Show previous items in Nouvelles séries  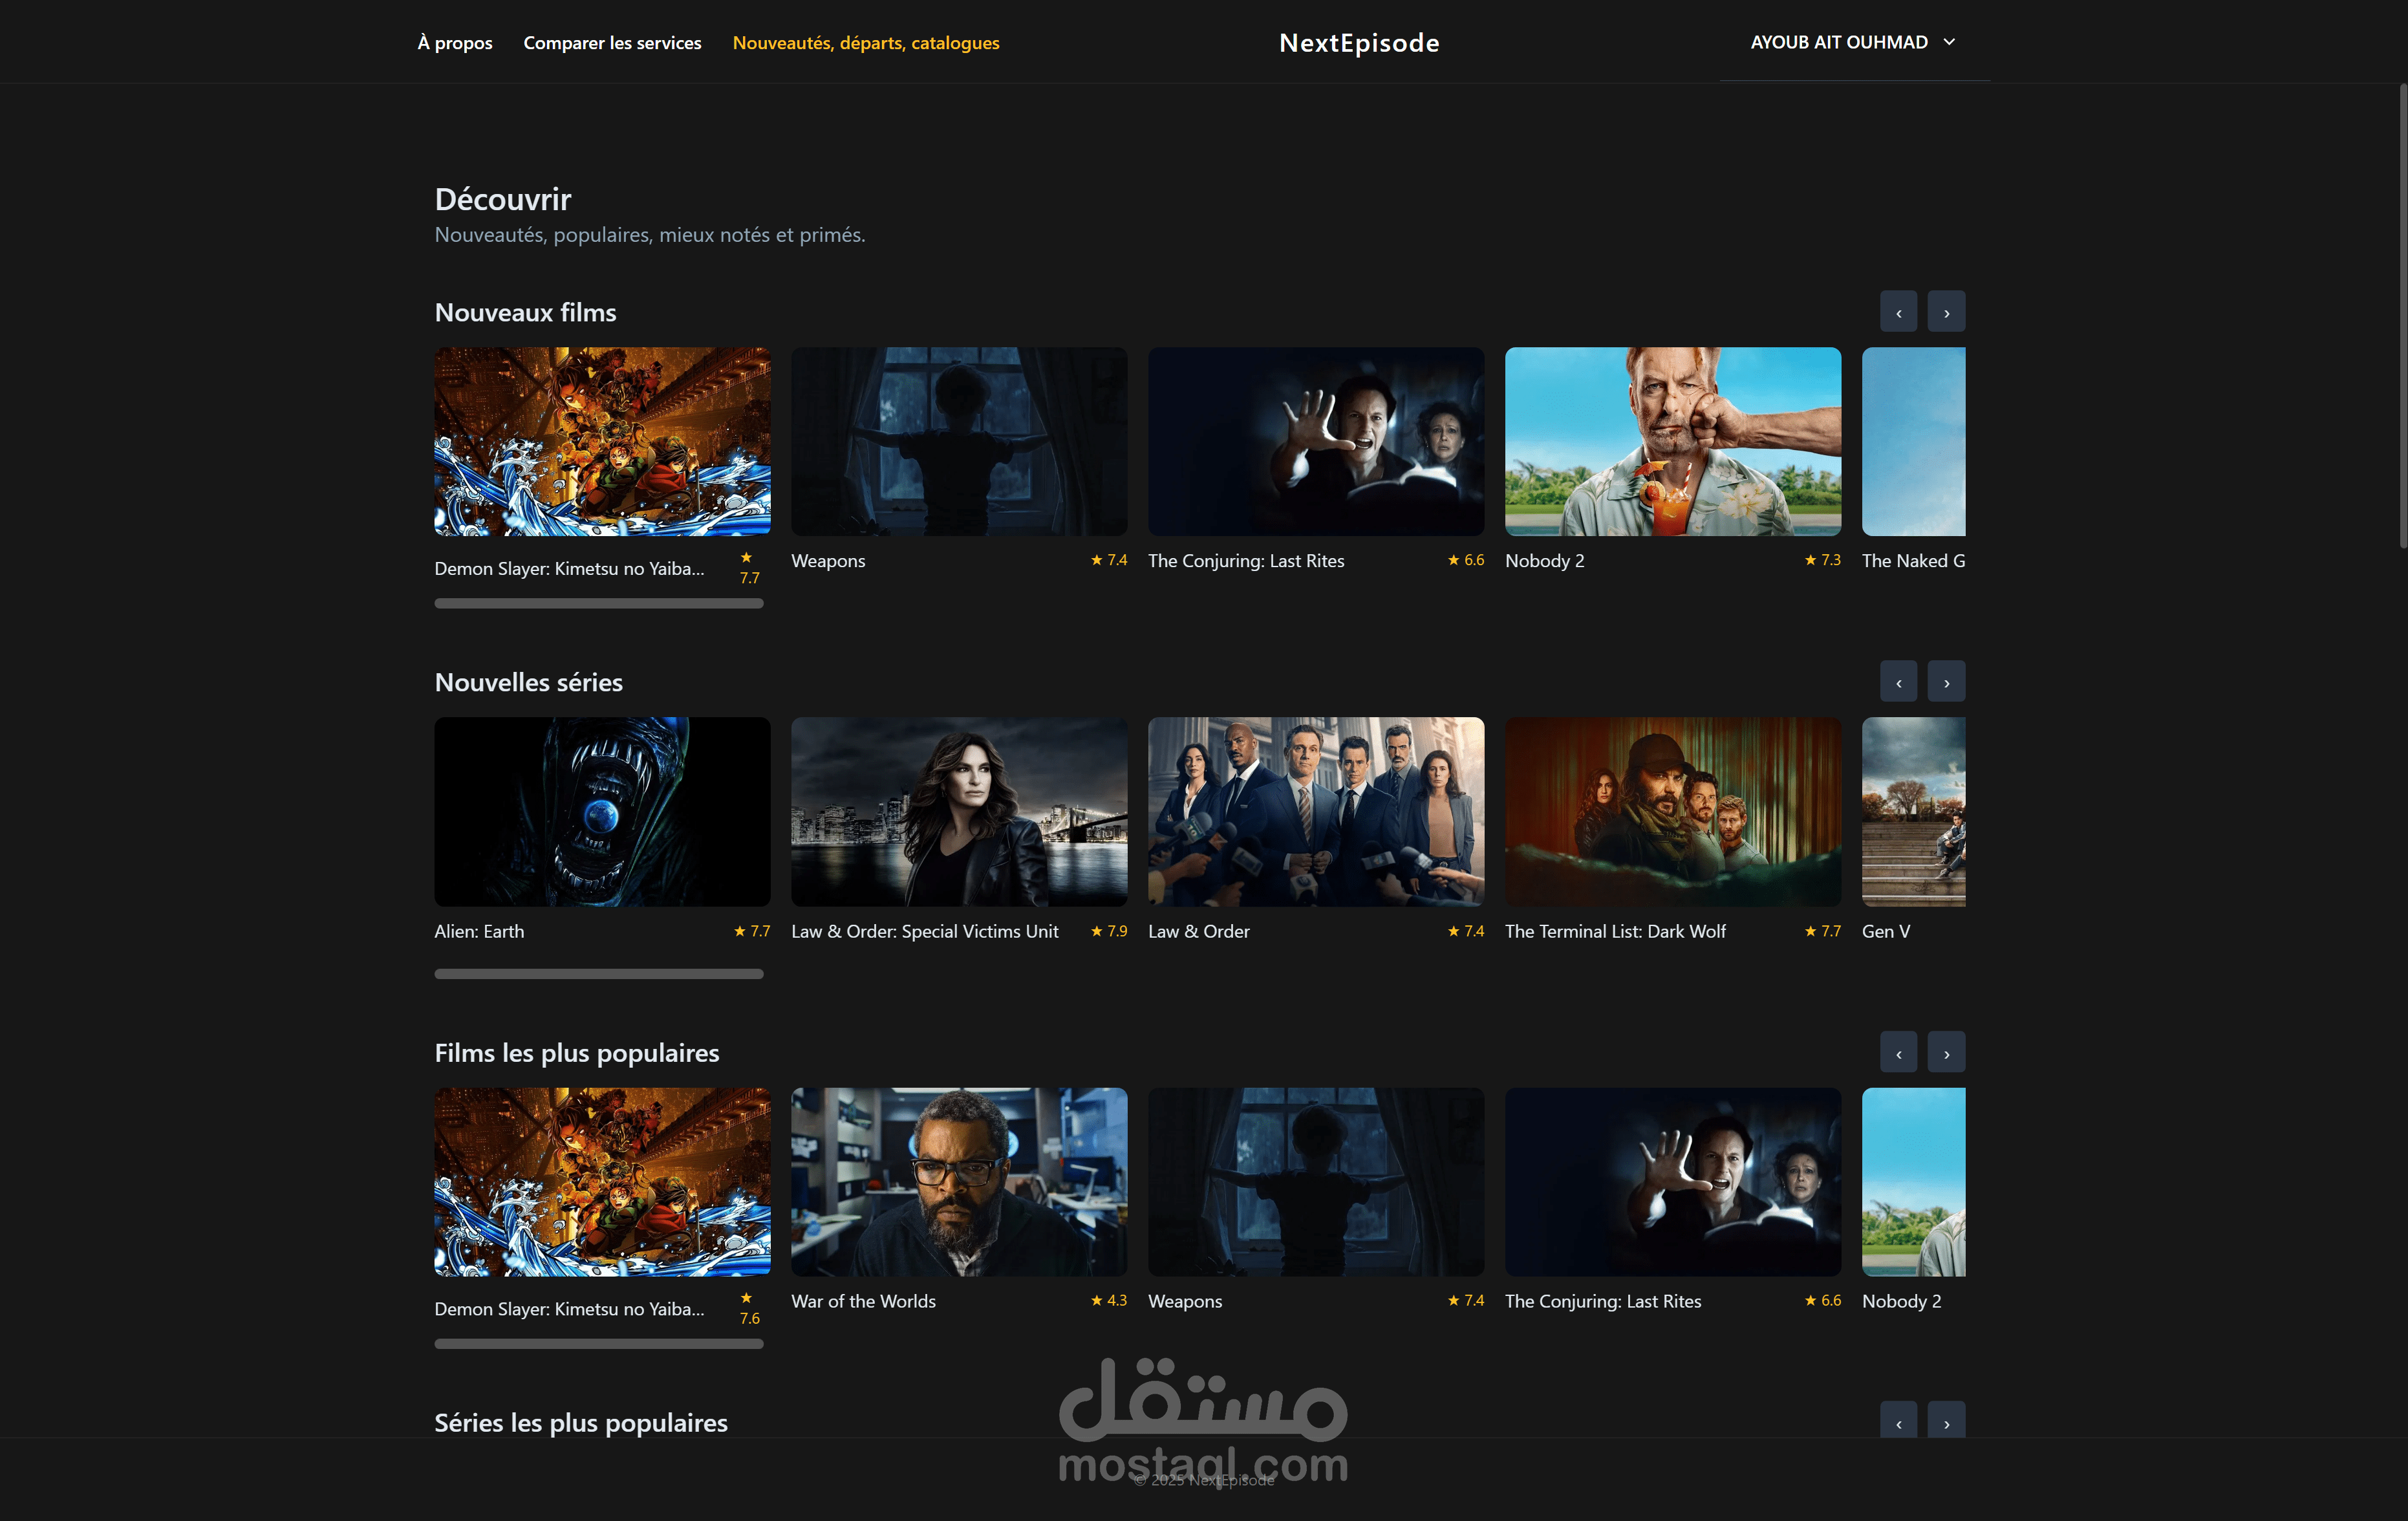pos(1898,682)
